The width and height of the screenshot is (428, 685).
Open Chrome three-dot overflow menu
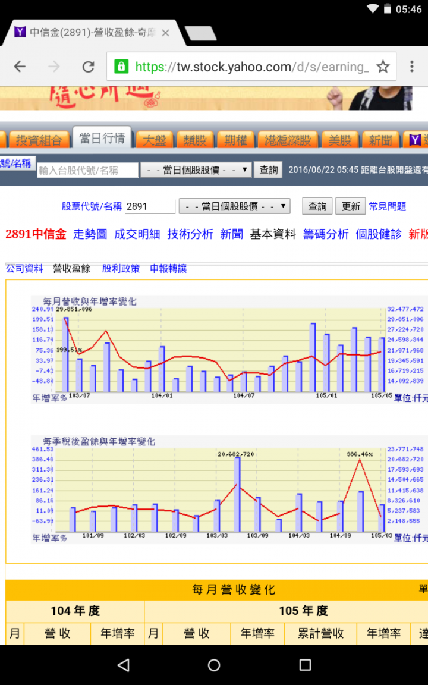(x=412, y=67)
